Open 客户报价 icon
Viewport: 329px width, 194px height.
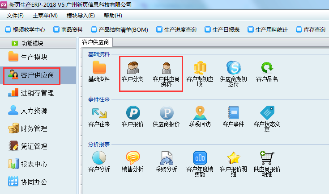[133, 113]
